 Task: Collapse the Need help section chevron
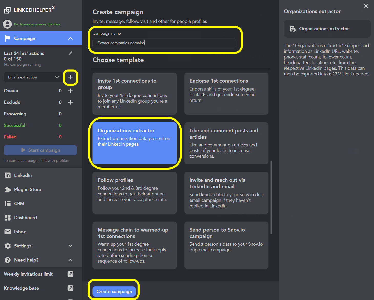pyautogui.click(x=70, y=260)
